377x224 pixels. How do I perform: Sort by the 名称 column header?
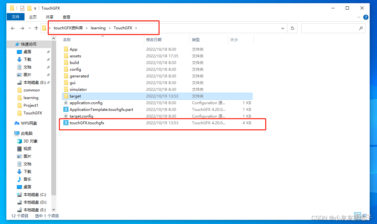point(67,40)
